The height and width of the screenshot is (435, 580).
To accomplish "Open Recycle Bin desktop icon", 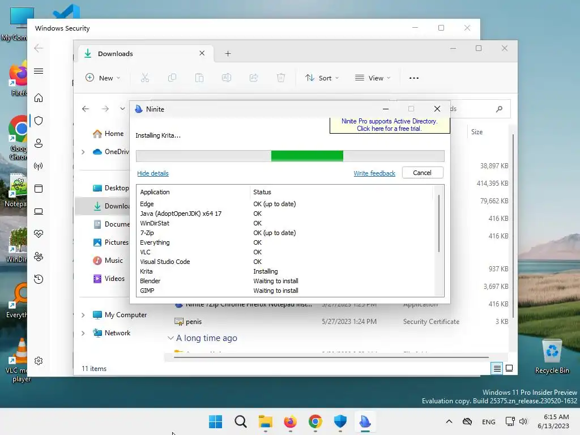I will point(552,357).
